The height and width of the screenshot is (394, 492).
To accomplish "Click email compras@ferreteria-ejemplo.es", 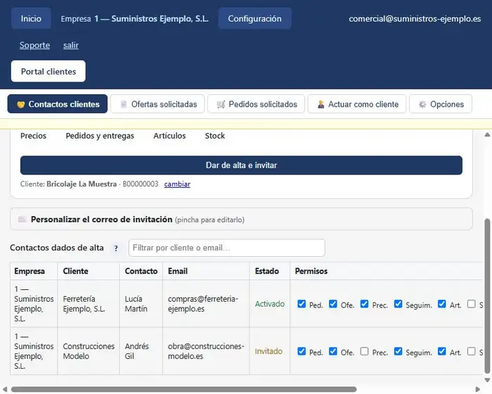I will [x=203, y=304].
